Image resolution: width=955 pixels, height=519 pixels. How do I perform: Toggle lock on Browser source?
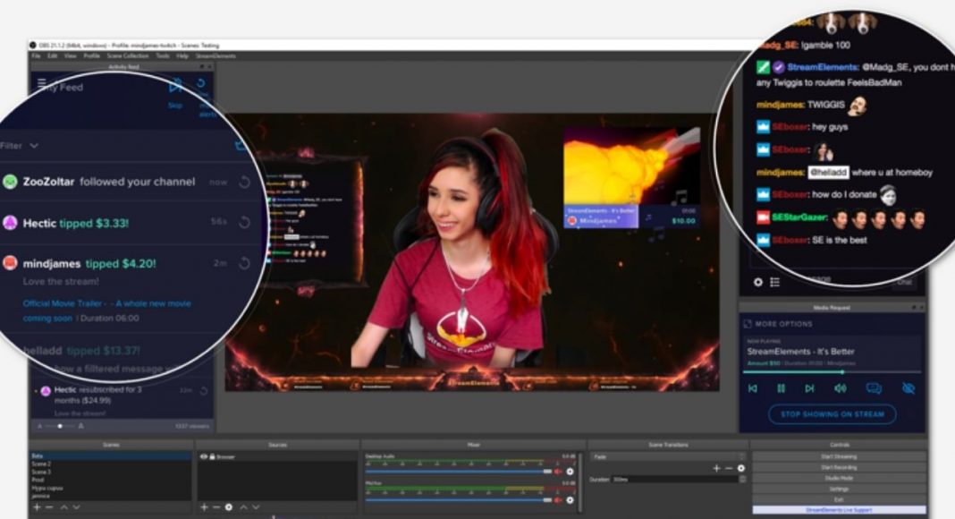pos(212,456)
